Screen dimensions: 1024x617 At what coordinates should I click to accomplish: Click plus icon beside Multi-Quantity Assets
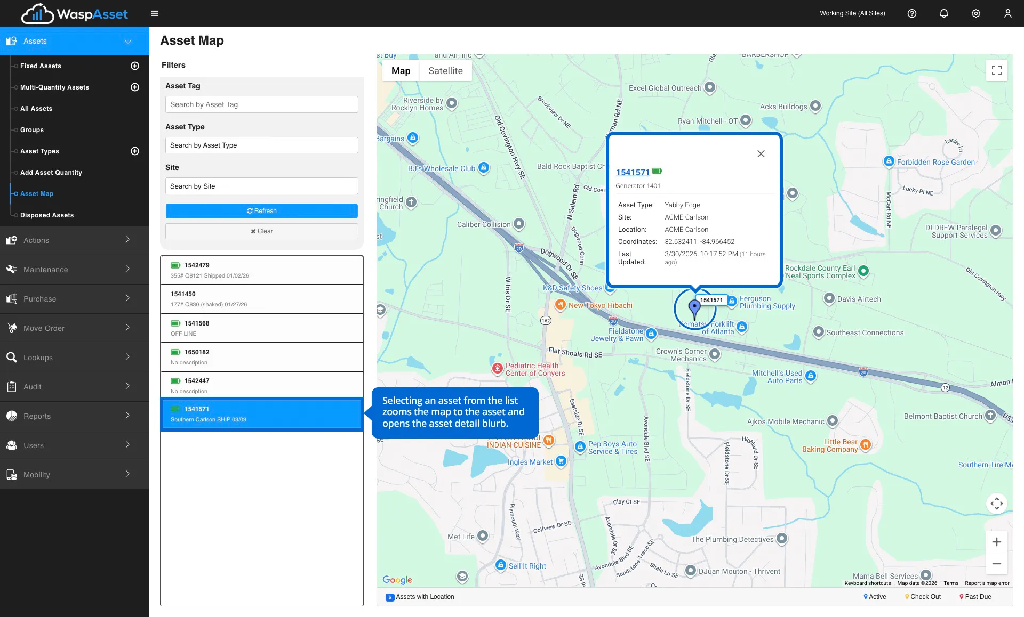(x=135, y=87)
